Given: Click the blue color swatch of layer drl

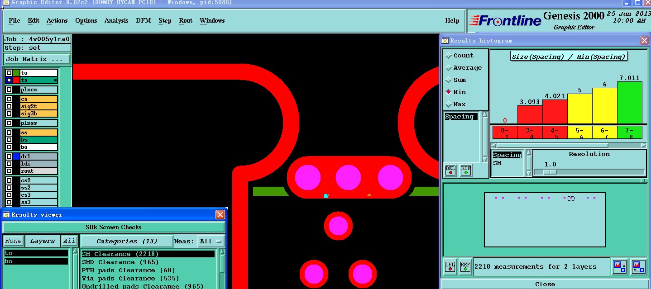Looking at the screenshot, I should pyautogui.click(x=16, y=156).
